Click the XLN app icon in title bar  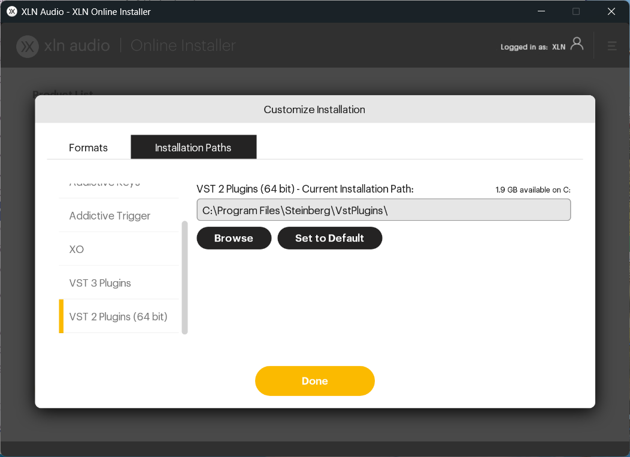[x=12, y=11]
